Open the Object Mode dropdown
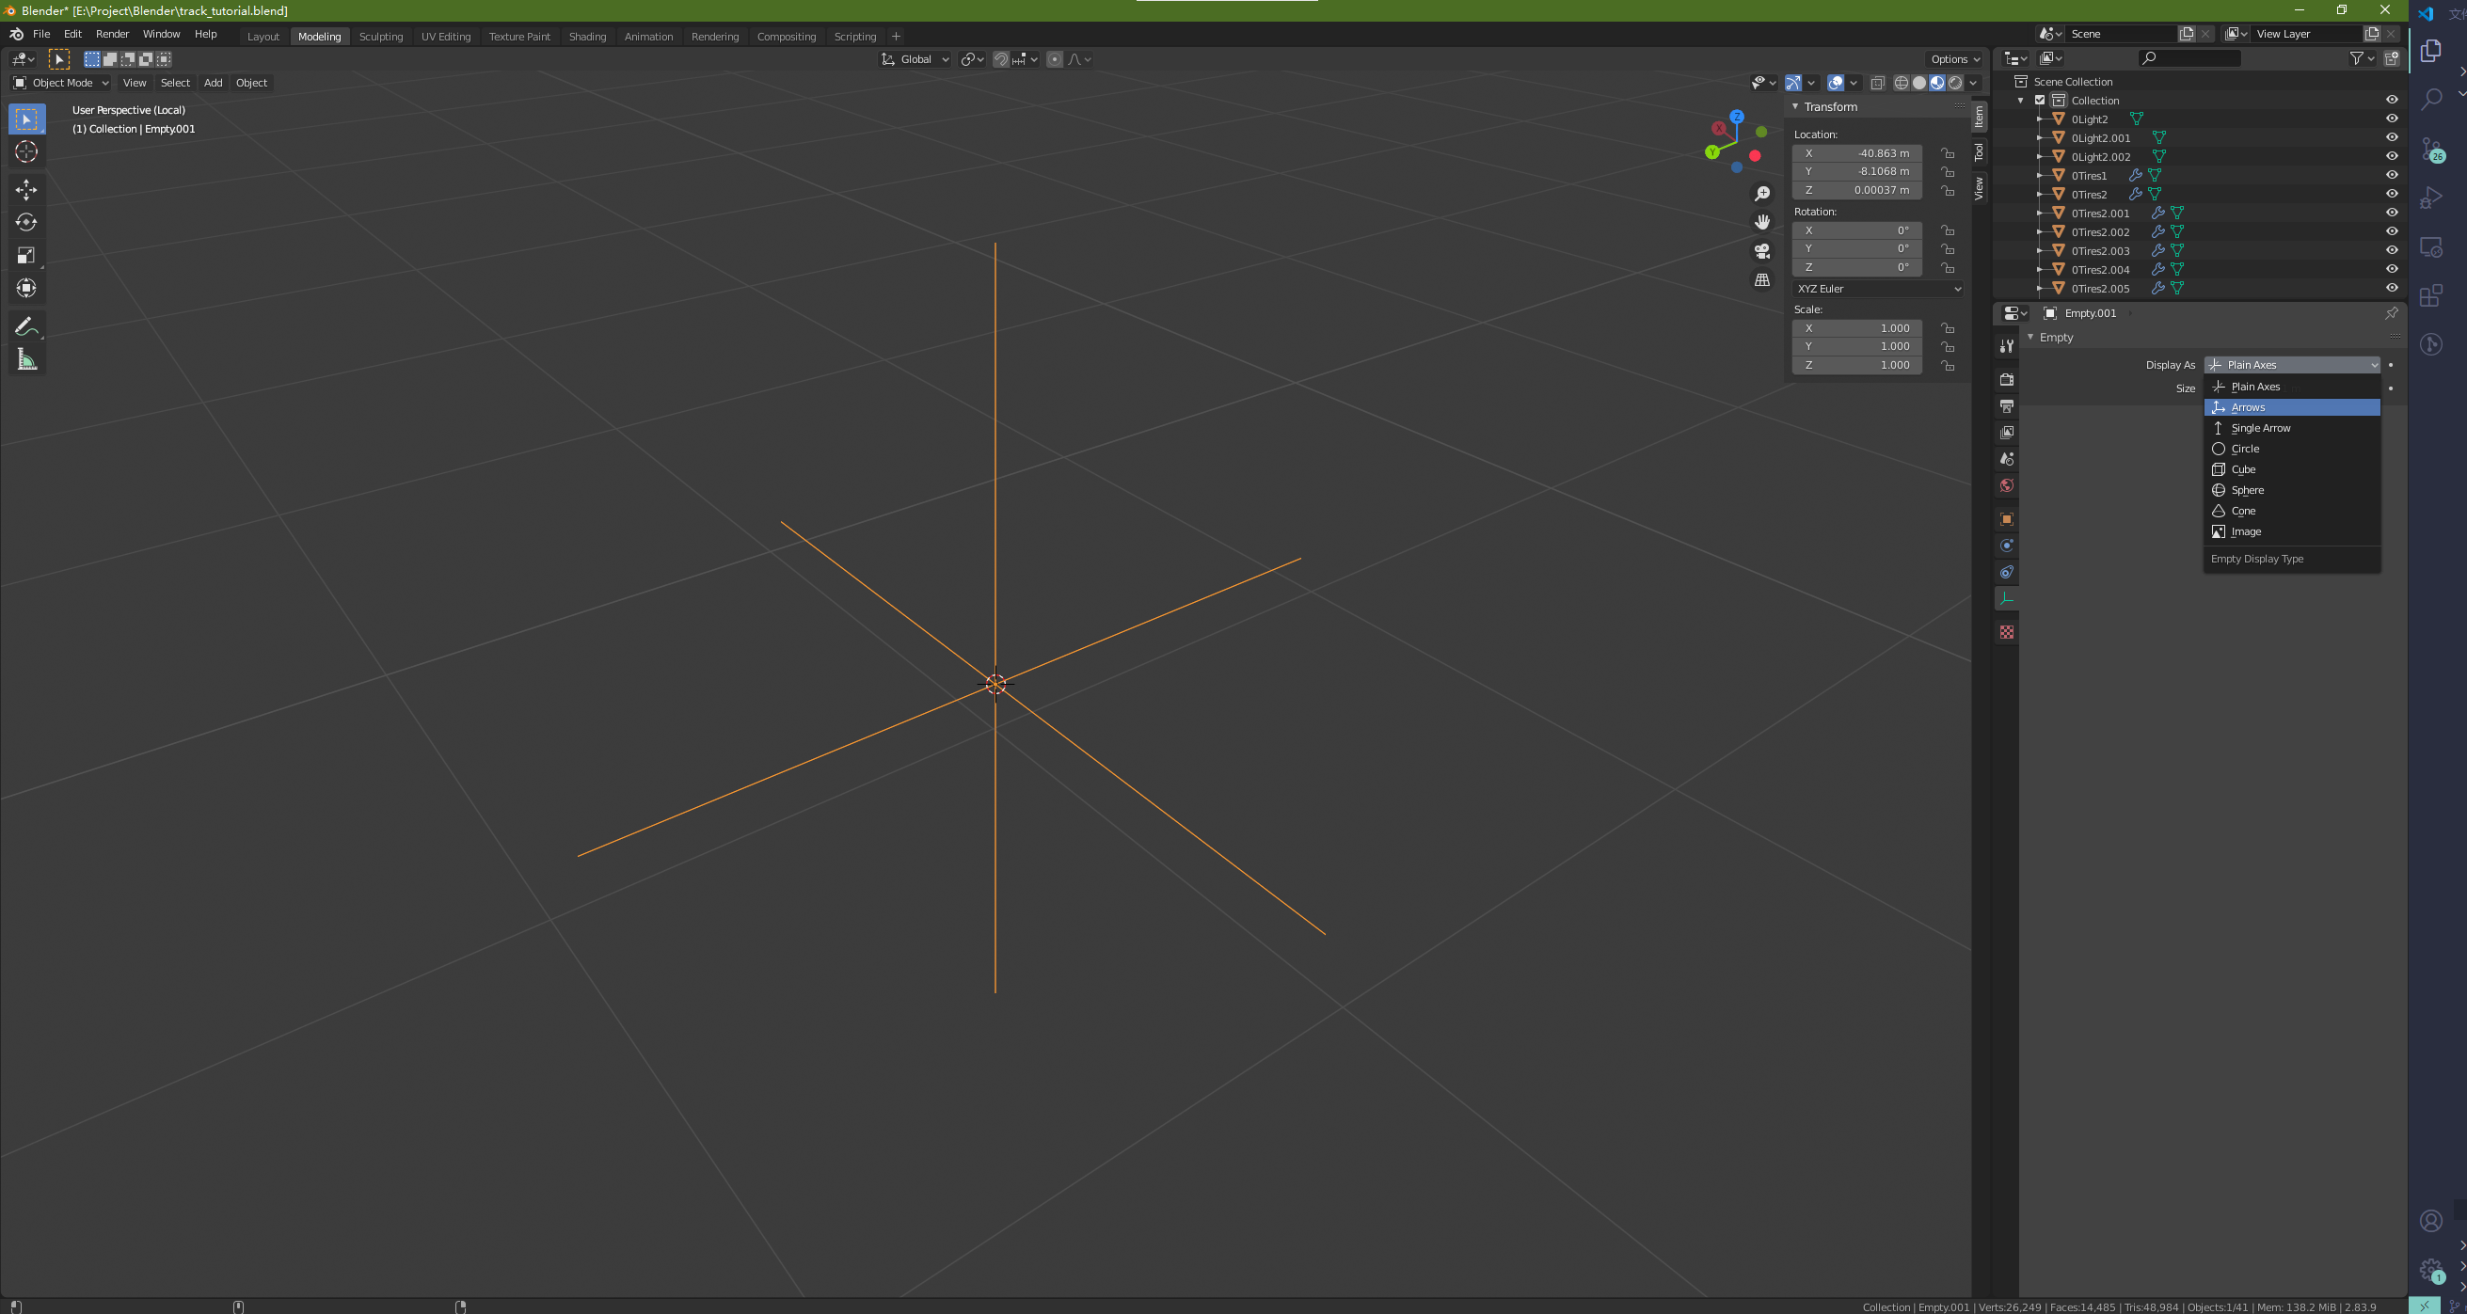Viewport: 2467px width, 1314px height. click(x=61, y=84)
